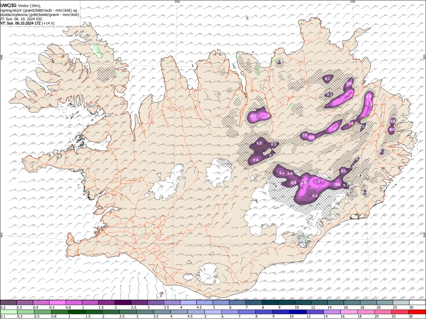Select the upper-row swatch labeled 1.5
Viewport: 426px width, 319px height.
[106, 302]
